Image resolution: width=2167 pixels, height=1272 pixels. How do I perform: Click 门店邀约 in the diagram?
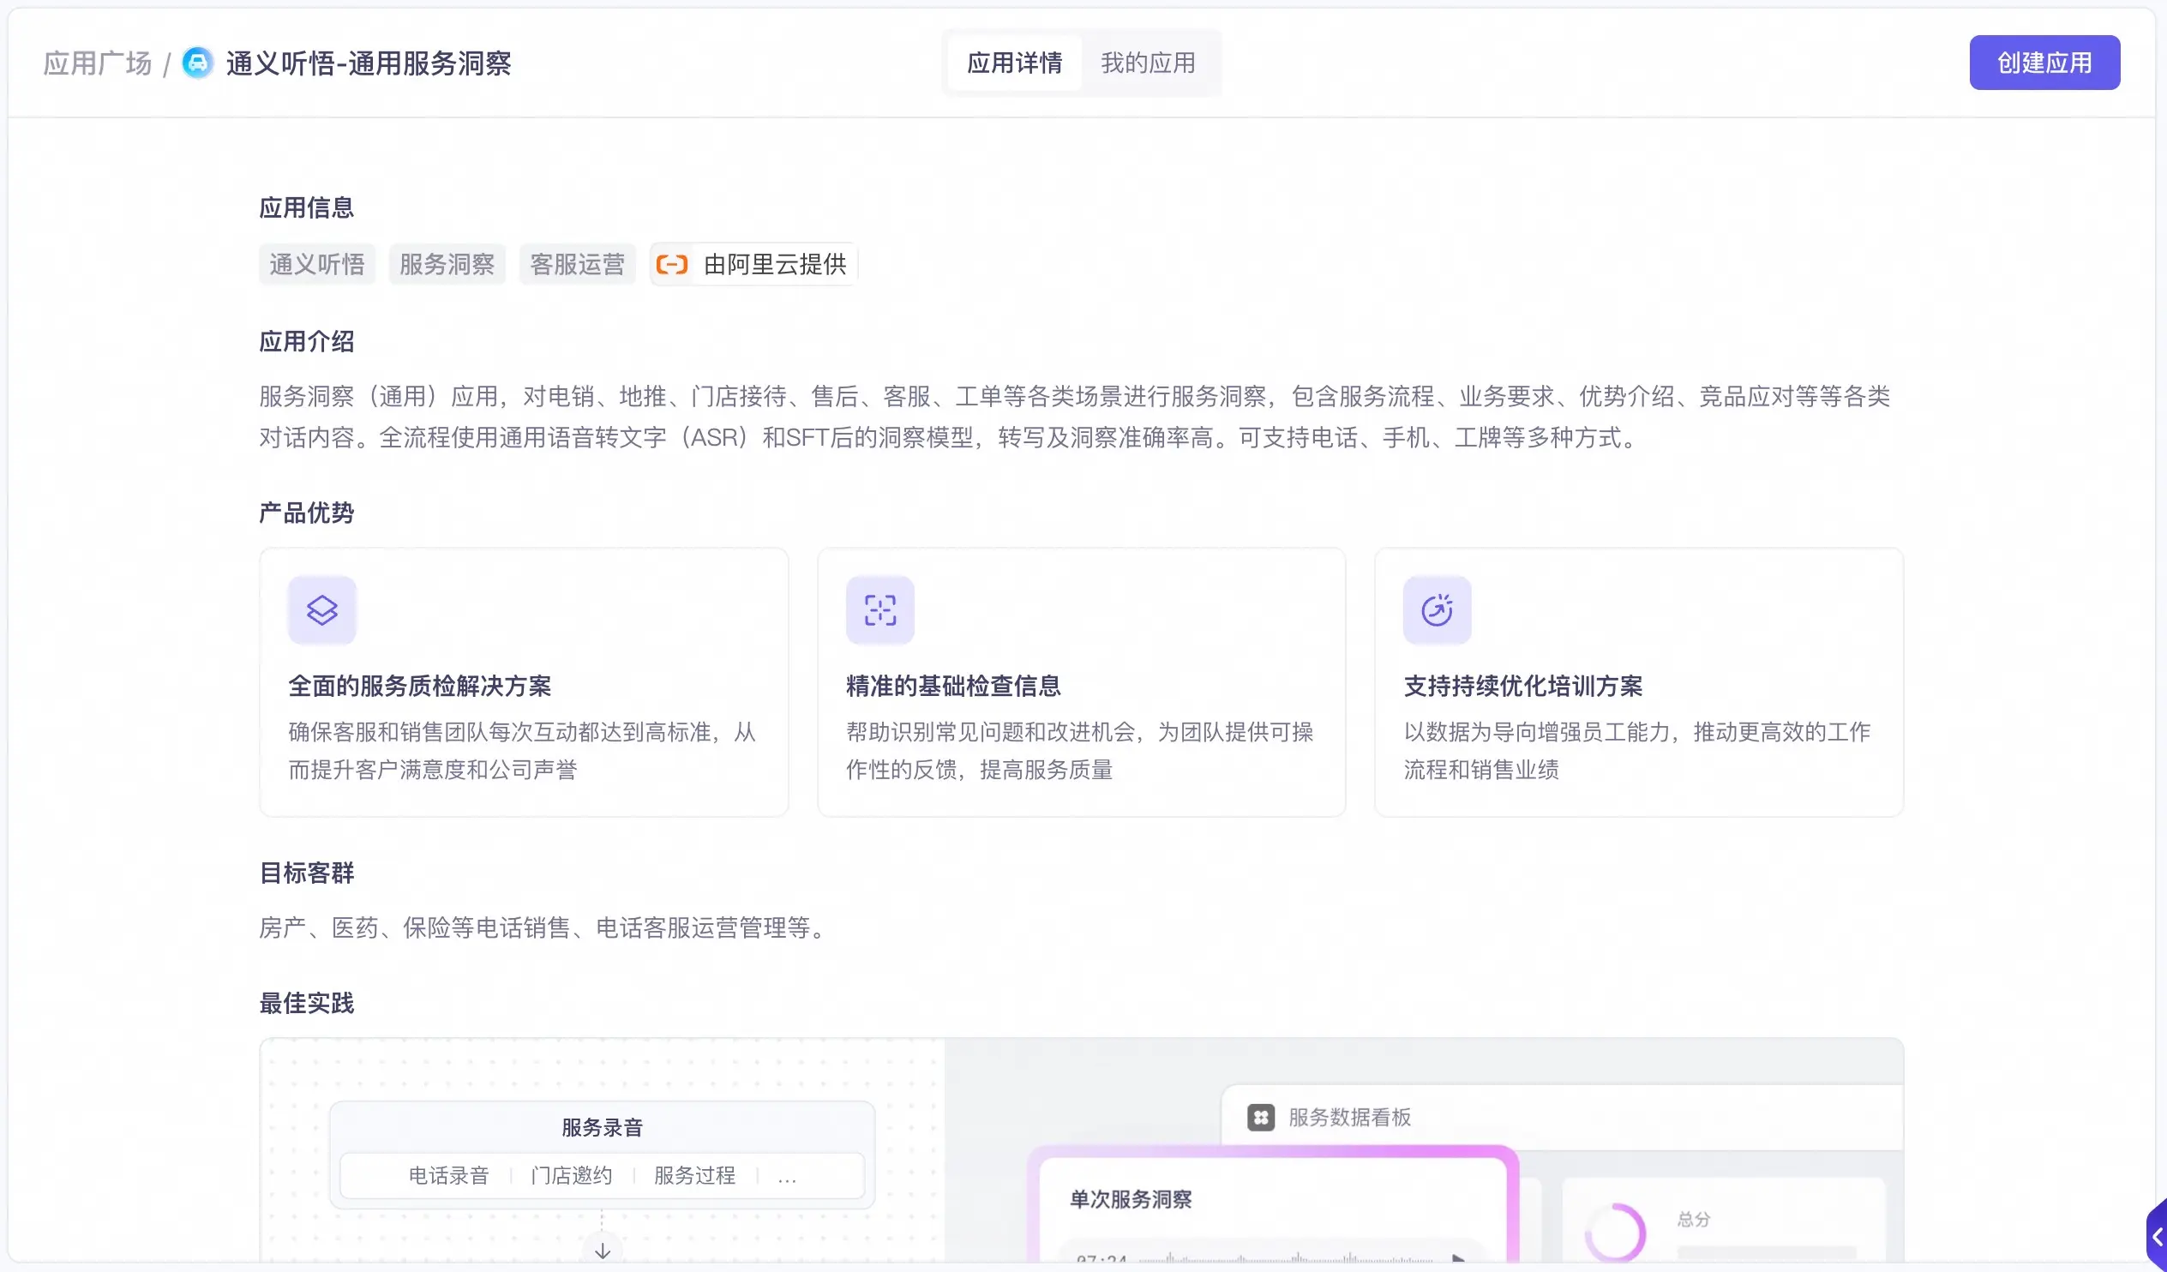(572, 1175)
